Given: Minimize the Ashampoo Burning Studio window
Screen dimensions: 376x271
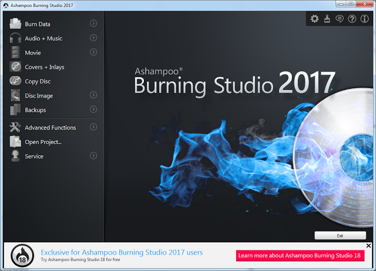Looking at the screenshot, I should pos(341,4).
